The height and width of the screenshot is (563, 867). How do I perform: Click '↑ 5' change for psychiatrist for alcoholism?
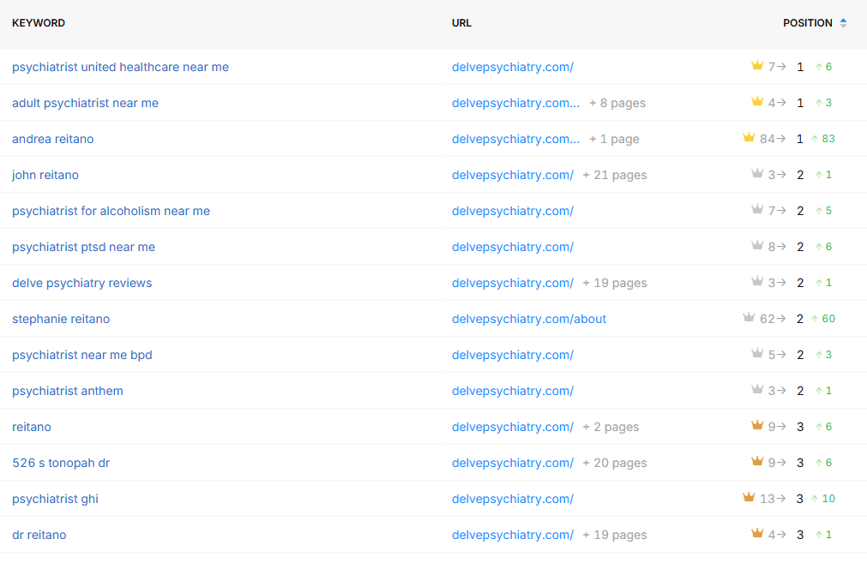823,211
